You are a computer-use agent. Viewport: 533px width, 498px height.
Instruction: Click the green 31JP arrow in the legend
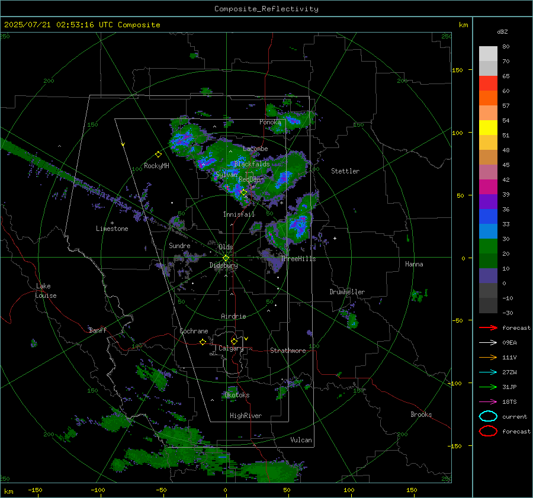[x=488, y=387]
